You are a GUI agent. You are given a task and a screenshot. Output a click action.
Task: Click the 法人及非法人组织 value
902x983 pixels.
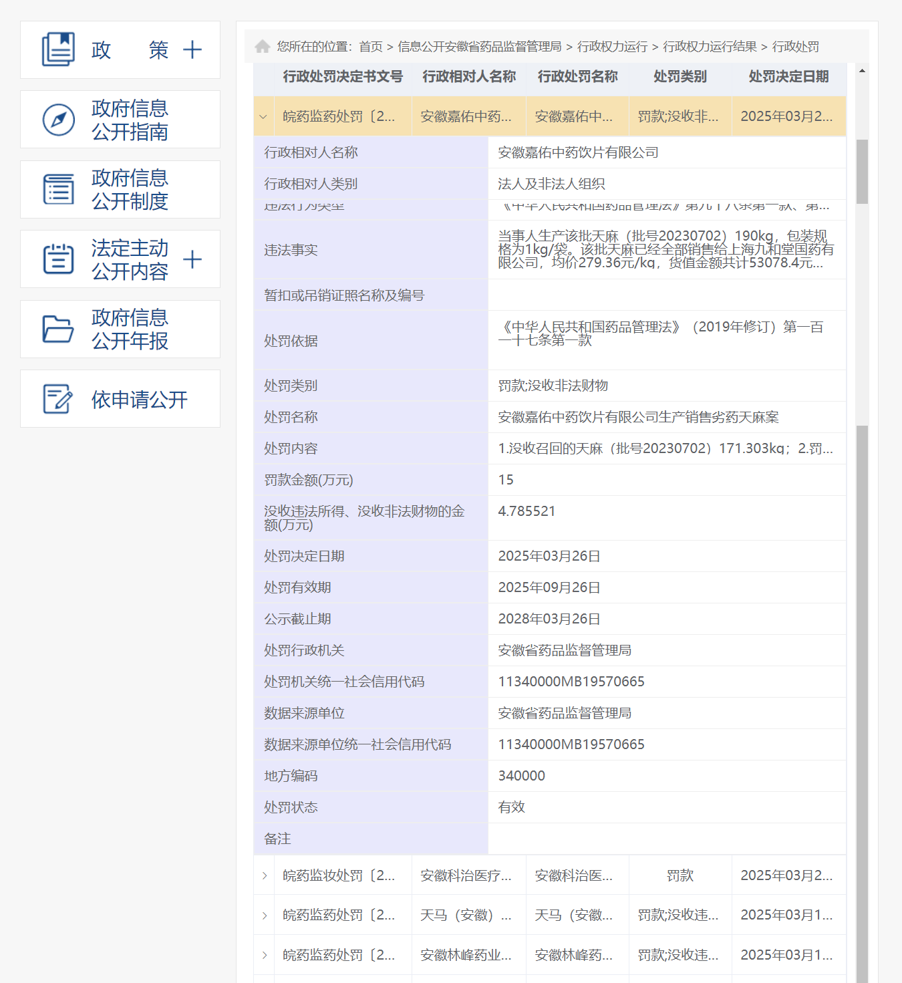[x=552, y=184]
